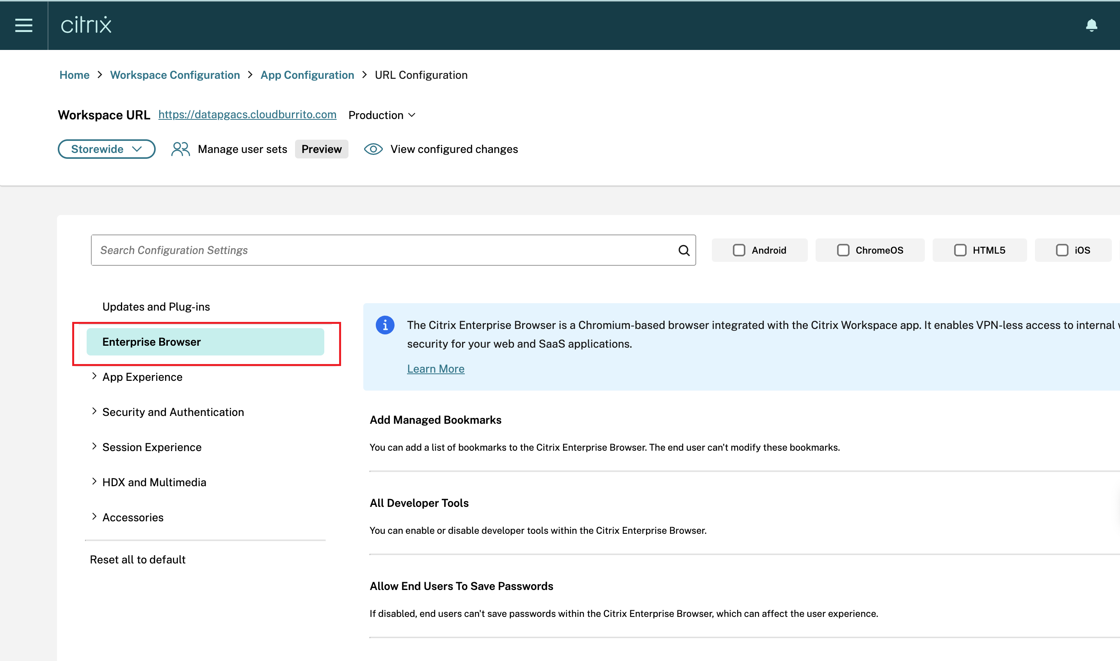Click the Citrix logo in the top left
The image size is (1120, 661).
86,23
